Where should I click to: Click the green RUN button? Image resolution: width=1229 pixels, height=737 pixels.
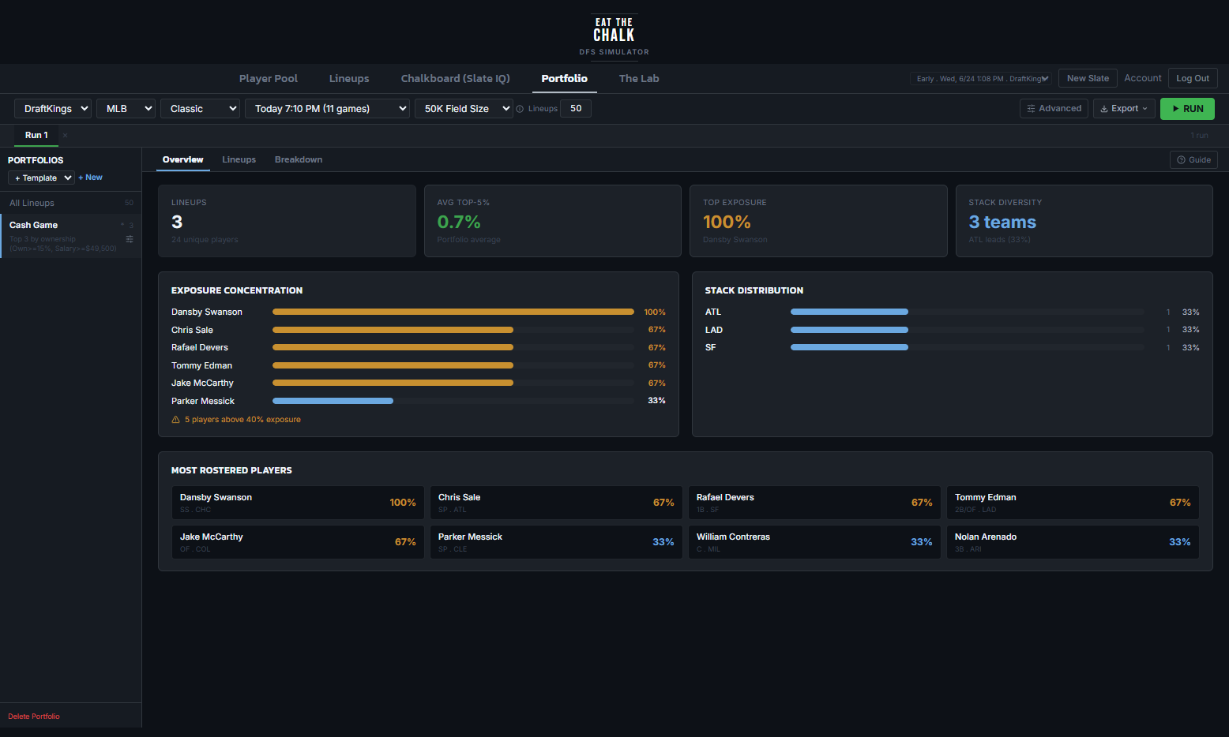1187,109
